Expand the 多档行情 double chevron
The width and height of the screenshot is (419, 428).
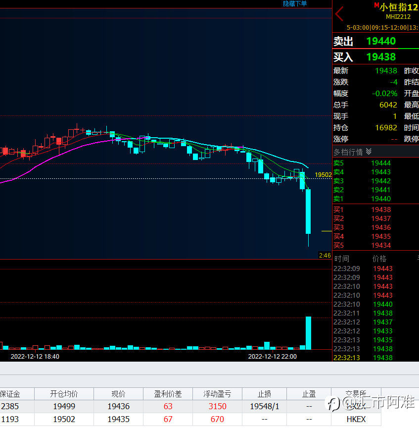(x=369, y=152)
